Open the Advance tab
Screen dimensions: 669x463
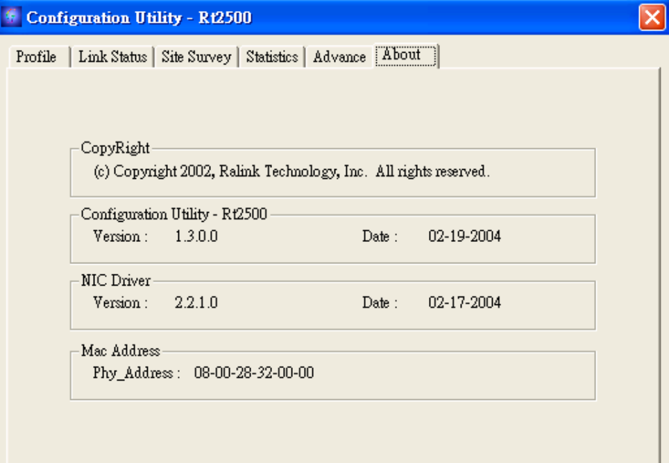(x=339, y=57)
